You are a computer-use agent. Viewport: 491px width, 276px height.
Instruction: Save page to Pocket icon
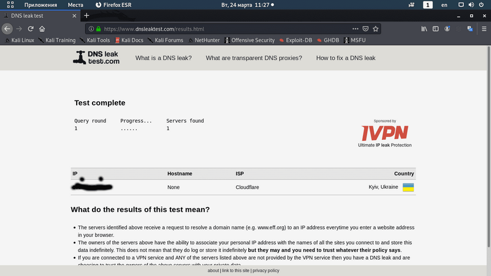coord(365,29)
